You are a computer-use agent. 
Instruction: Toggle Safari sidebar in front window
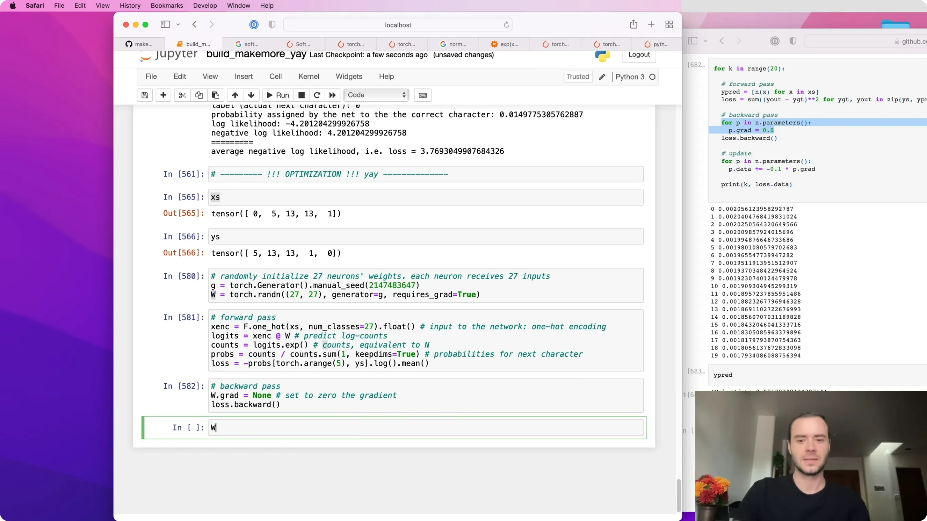(x=165, y=24)
